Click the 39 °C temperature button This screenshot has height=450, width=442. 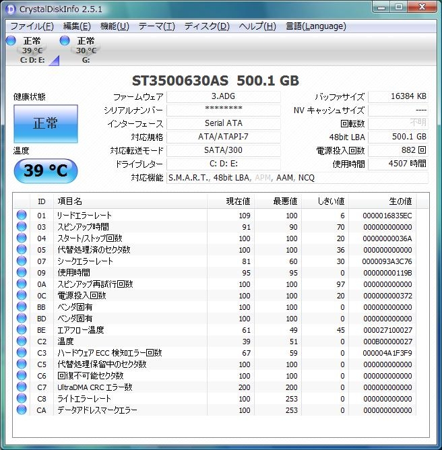pyautogui.click(x=46, y=170)
